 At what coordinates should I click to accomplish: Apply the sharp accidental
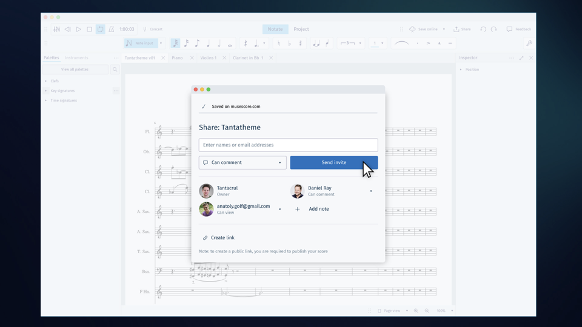pyautogui.click(x=300, y=44)
